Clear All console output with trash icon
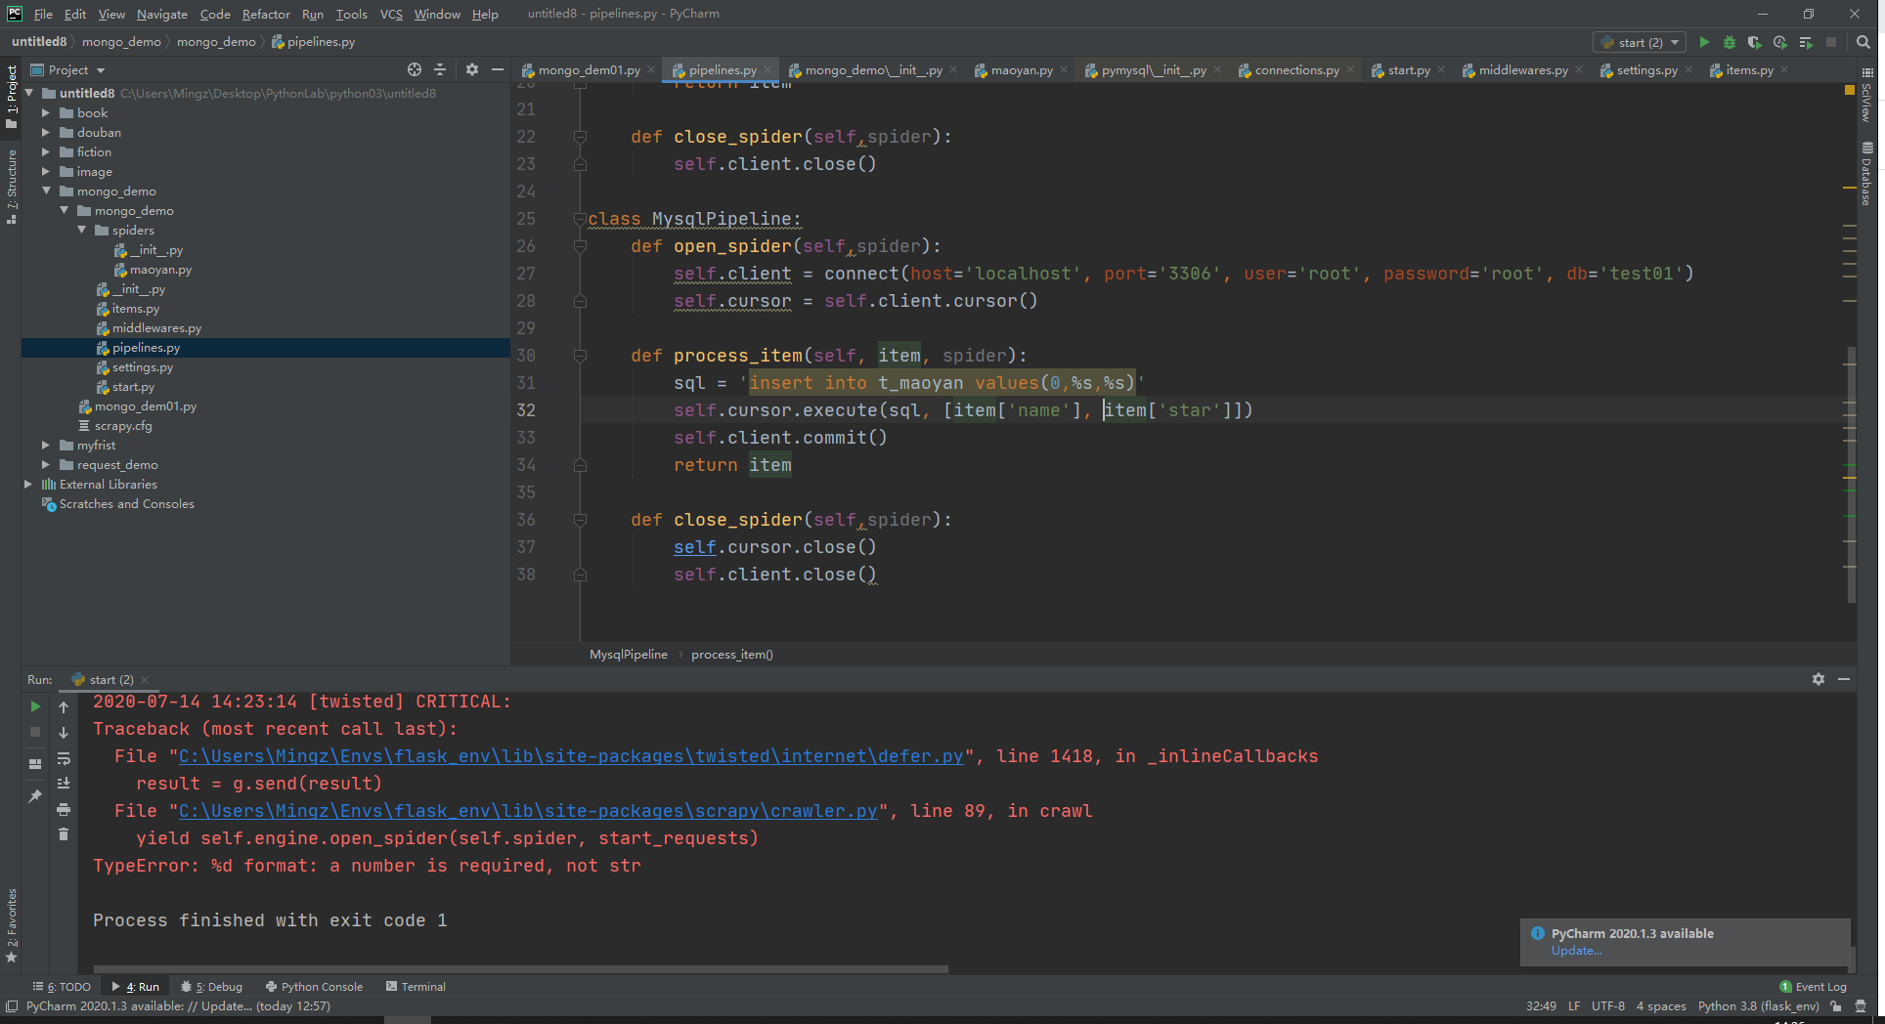The width and height of the screenshot is (1885, 1024). [64, 833]
